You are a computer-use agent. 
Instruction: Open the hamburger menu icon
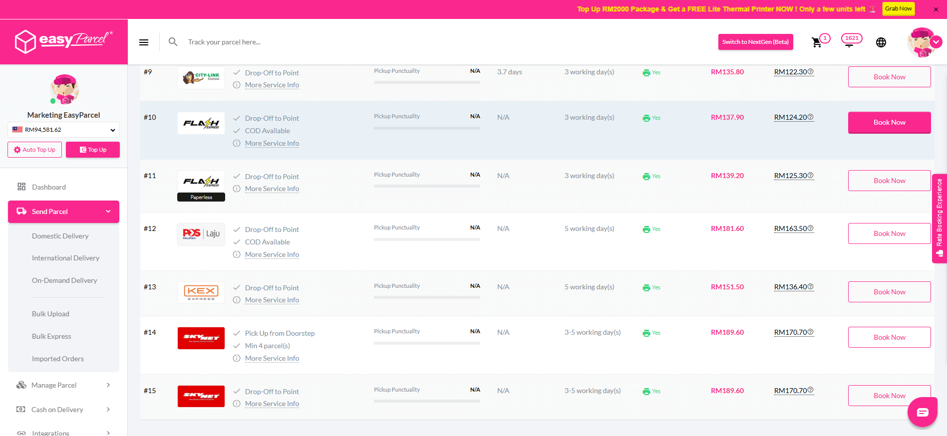click(144, 42)
